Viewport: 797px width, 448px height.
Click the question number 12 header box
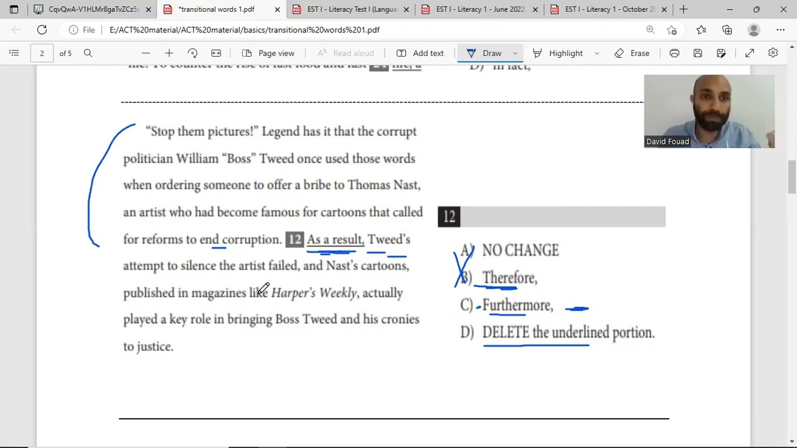click(552, 217)
